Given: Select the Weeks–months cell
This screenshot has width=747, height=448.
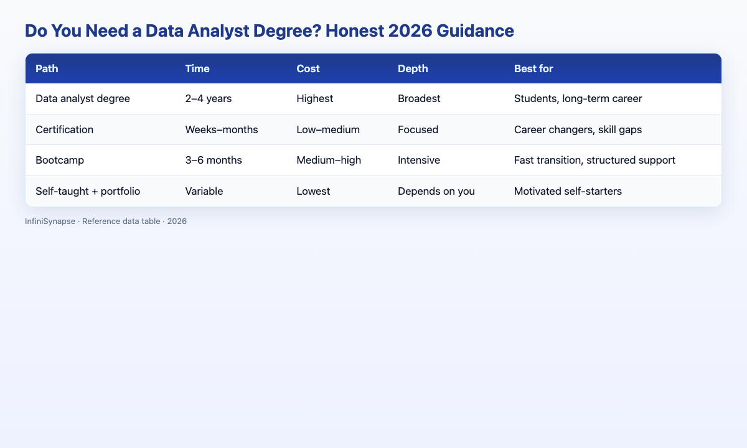Looking at the screenshot, I should pyautogui.click(x=222, y=129).
